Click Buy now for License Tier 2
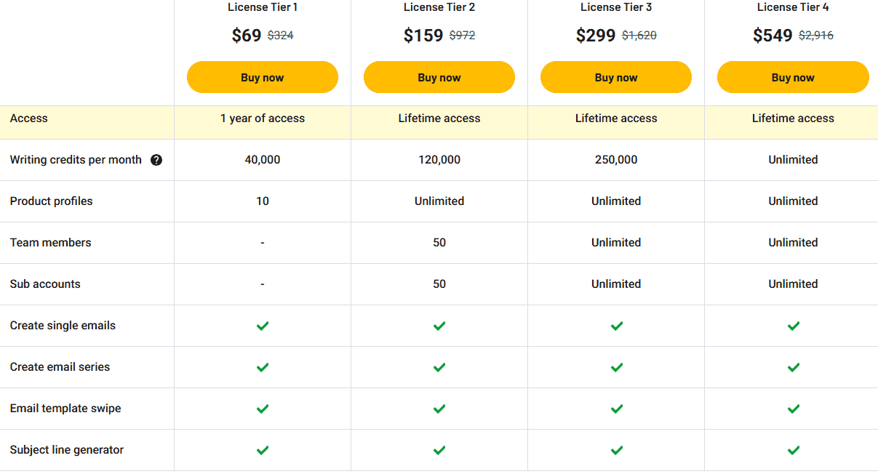 (439, 76)
